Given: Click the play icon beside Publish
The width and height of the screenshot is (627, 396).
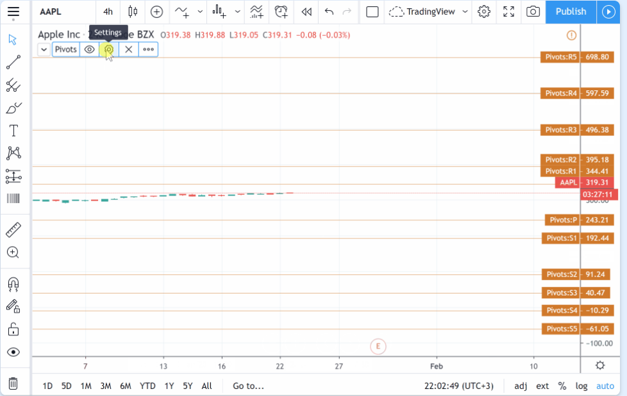Looking at the screenshot, I should point(608,12).
